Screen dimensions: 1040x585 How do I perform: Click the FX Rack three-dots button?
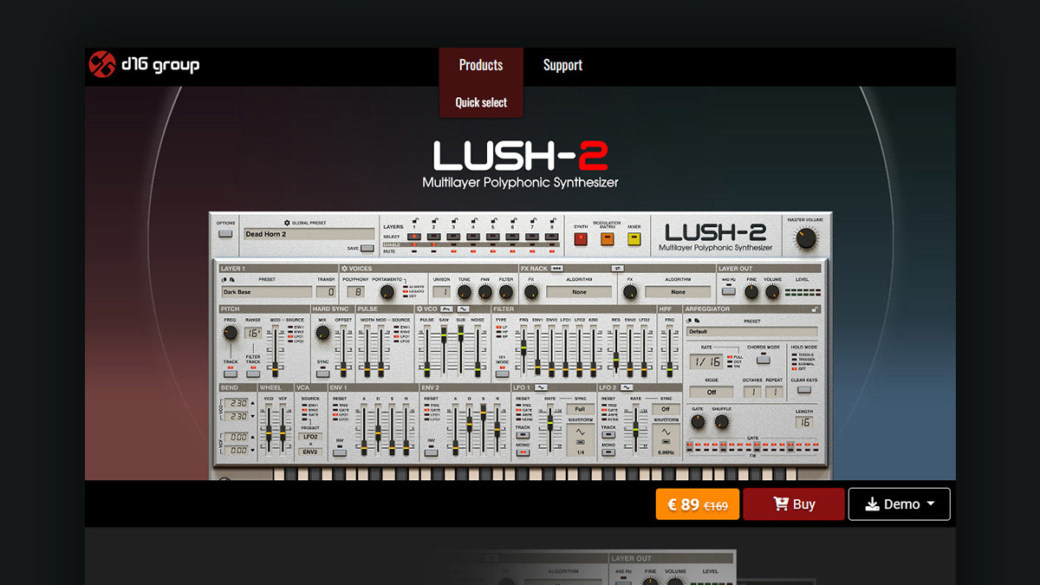(x=557, y=269)
